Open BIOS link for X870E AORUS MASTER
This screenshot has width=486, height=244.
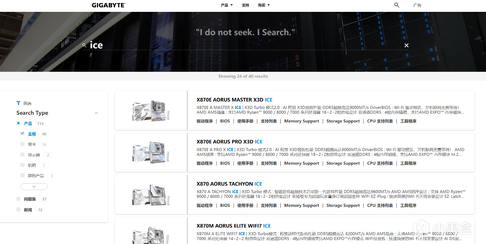225,121
